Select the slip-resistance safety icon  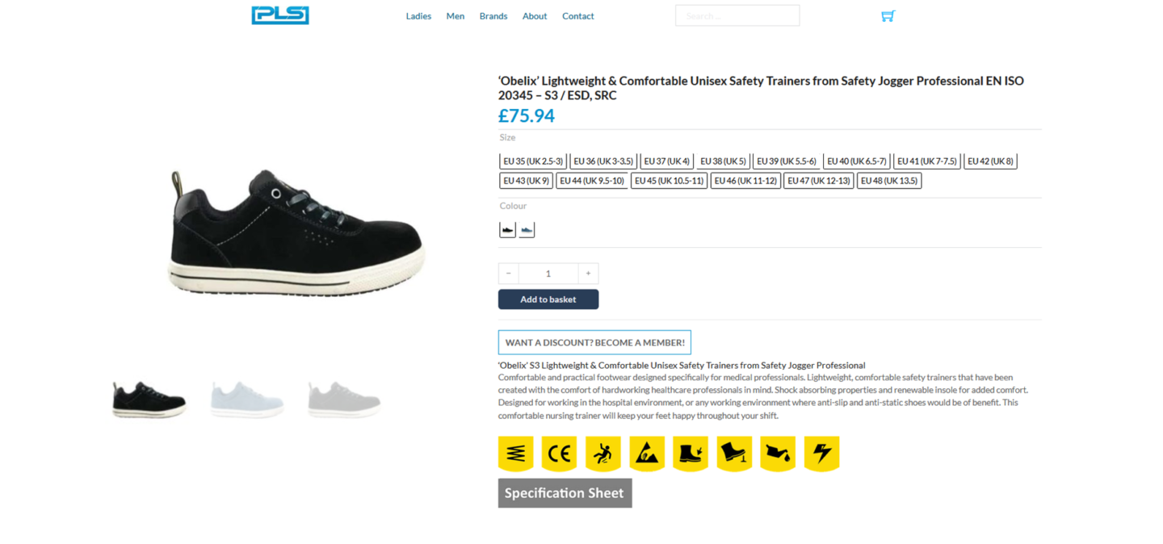pos(603,453)
